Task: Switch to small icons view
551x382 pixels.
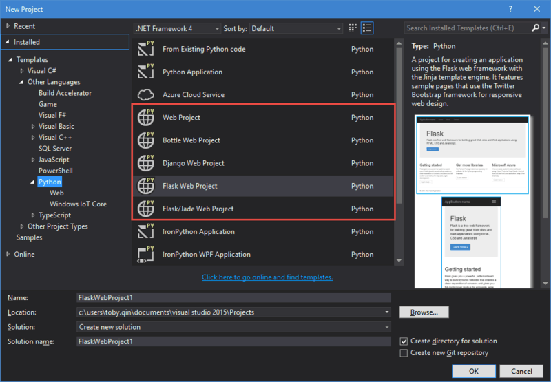Action: pos(353,28)
